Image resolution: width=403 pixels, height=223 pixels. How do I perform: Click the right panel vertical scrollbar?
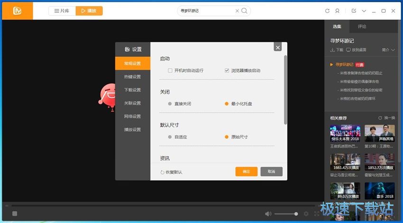[x=399, y=91]
